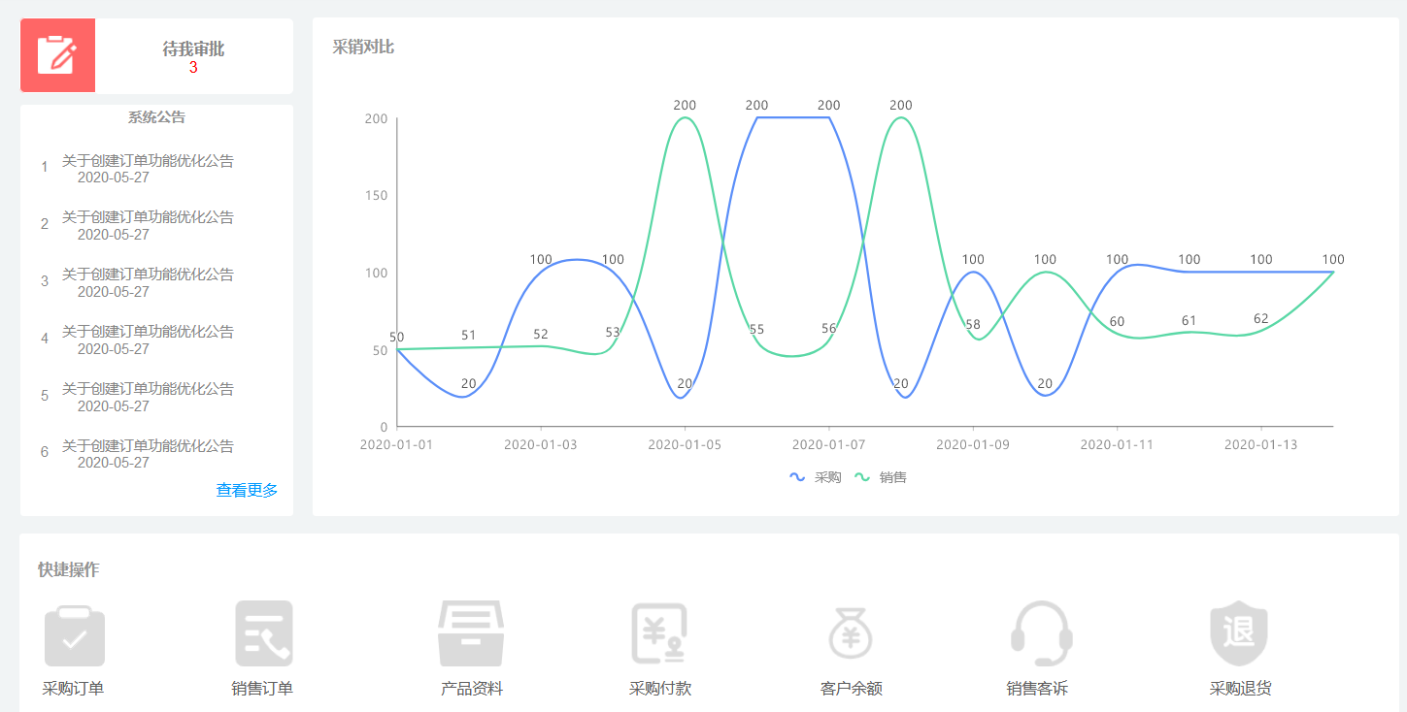Click the data label 60 on chart
This screenshot has height=712, width=1407.
(x=1117, y=321)
